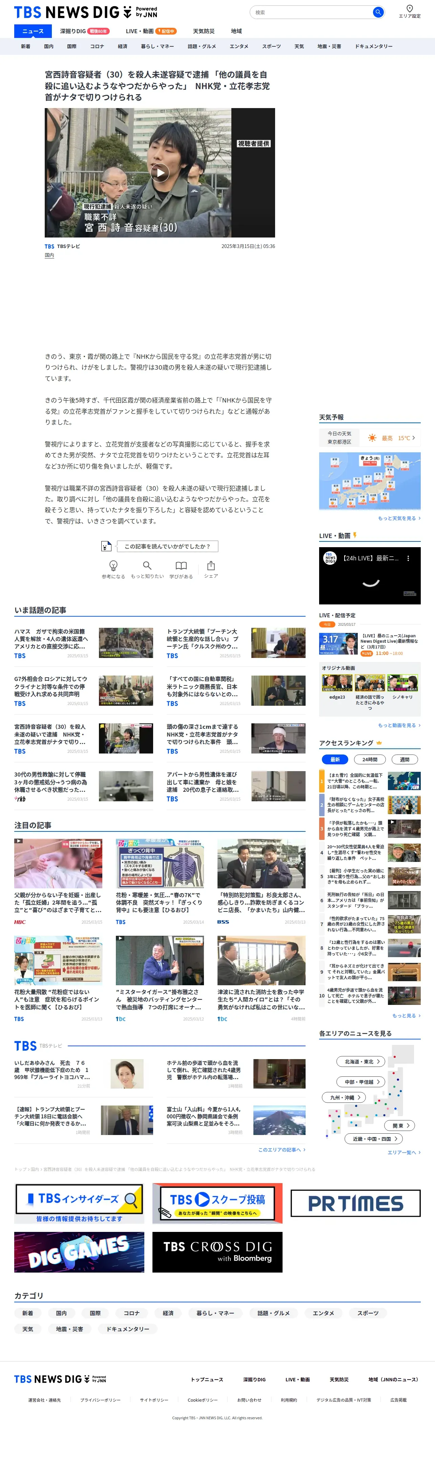Open the G7外相会合 ロシアに対して article

click(x=84, y=690)
